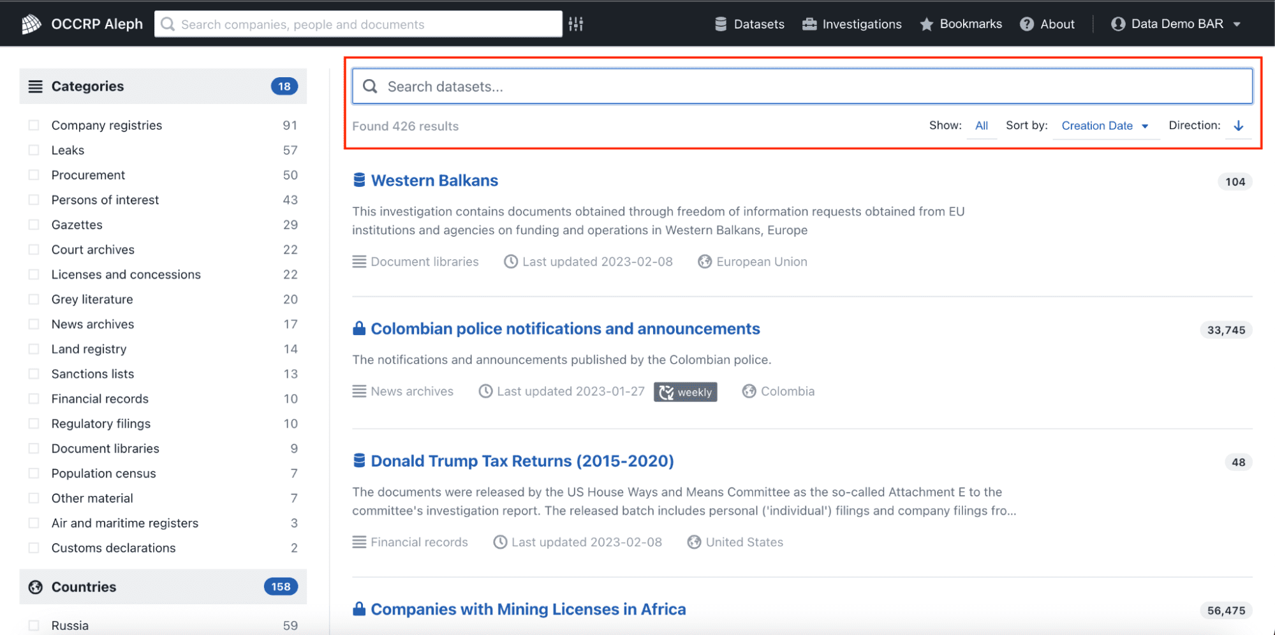Click lock icon next to Colombian police notifications

tap(359, 329)
